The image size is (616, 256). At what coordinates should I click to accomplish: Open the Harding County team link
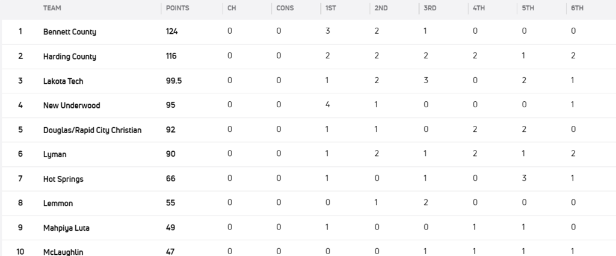[70, 57]
